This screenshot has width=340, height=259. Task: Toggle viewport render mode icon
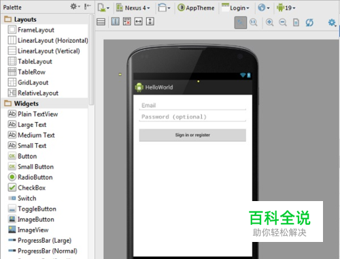pos(101,22)
